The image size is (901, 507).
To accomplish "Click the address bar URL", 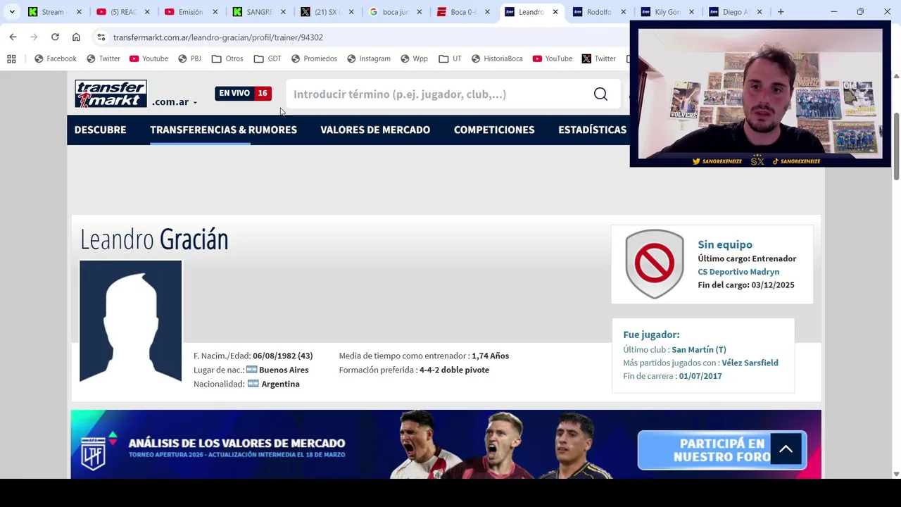I will pos(218,37).
